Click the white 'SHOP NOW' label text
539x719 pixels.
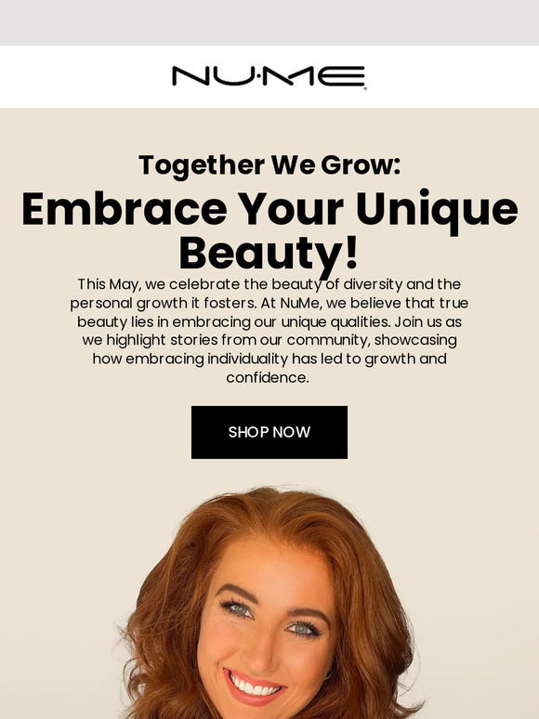[269, 432]
